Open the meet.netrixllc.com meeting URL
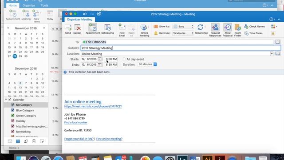284x160 pixels. (x=93, y=106)
